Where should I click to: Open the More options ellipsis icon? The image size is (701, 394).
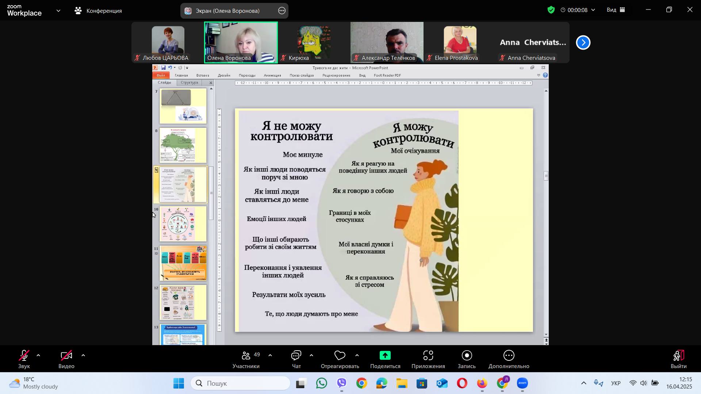[x=509, y=356]
